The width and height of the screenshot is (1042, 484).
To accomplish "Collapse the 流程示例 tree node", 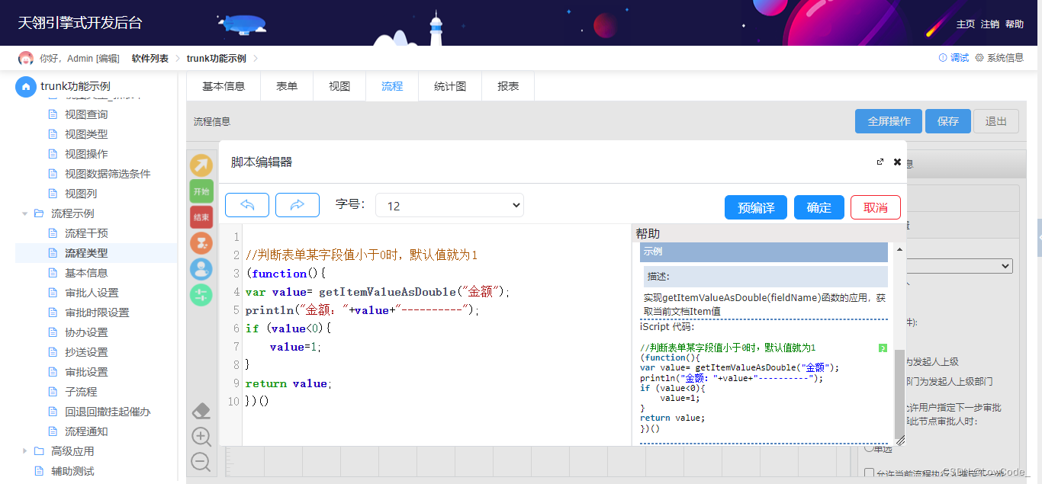I will pos(24,213).
